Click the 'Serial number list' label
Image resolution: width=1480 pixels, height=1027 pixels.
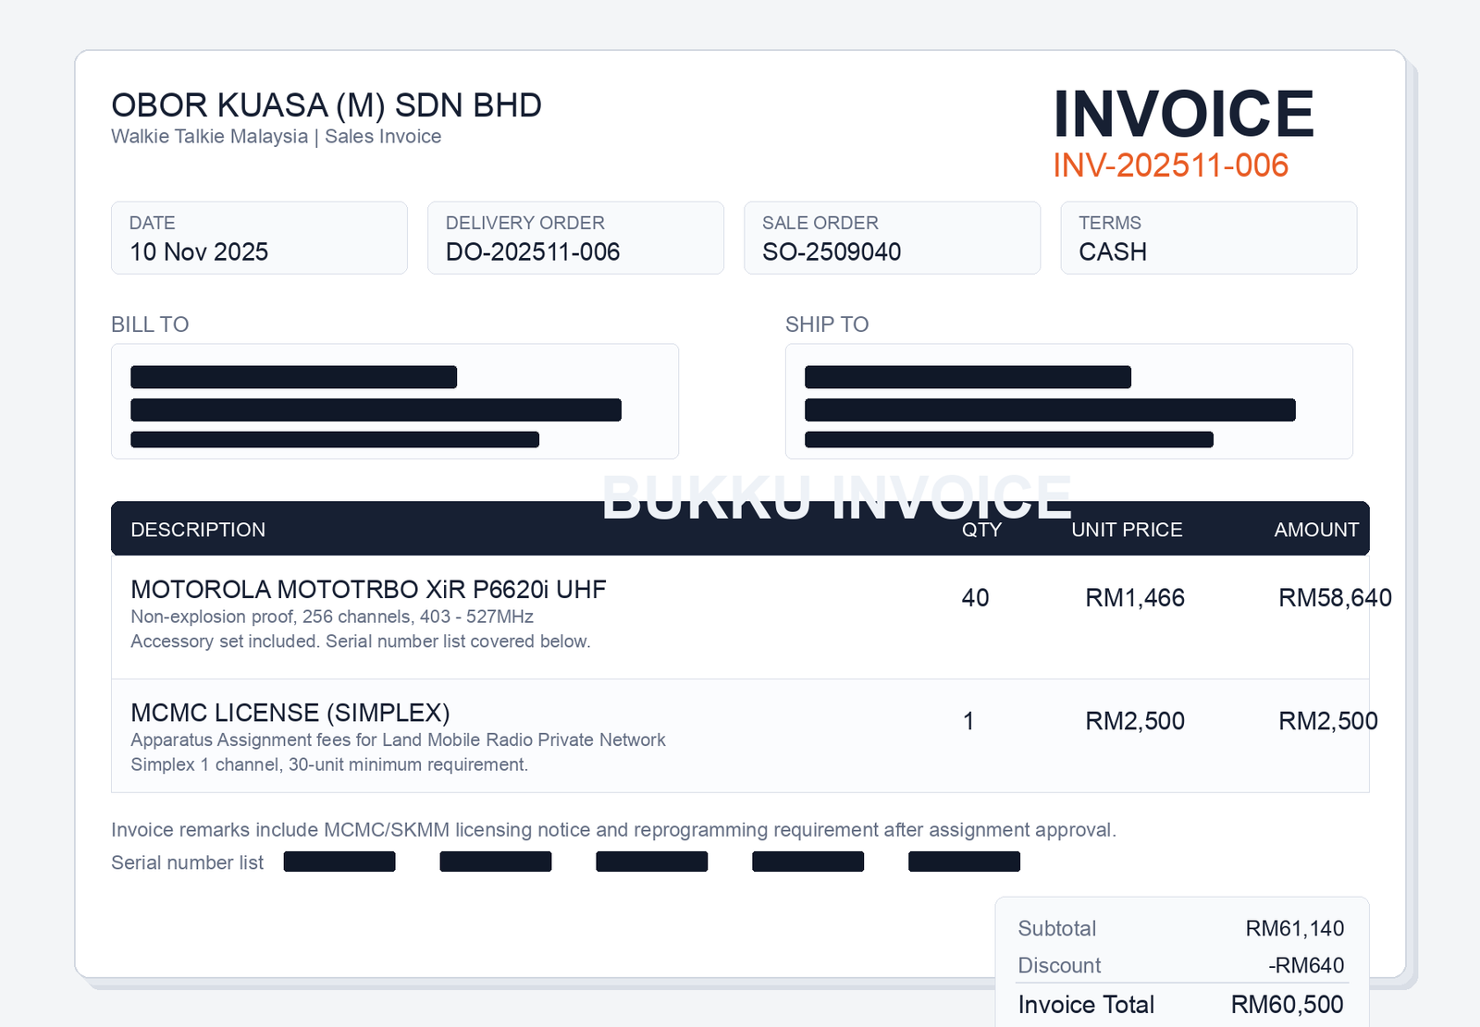click(x=187, y=862)
